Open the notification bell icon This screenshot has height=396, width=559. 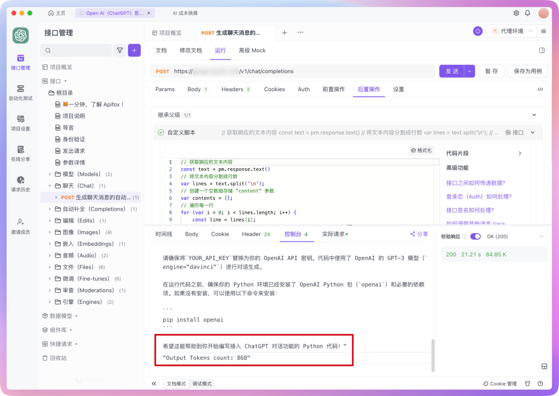tap(527, 13)
